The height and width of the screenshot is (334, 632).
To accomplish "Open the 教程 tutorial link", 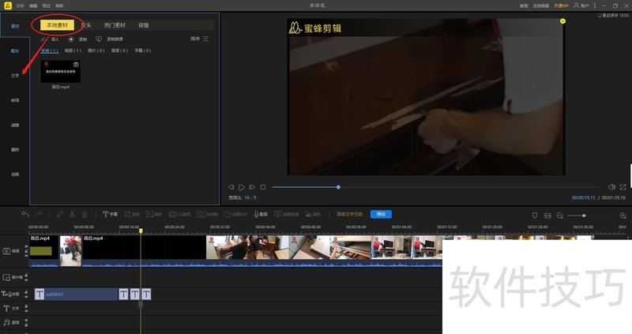I will (x=524, y=6).
